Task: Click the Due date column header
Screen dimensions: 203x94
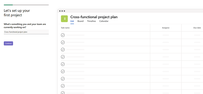Action: (197, 28)
